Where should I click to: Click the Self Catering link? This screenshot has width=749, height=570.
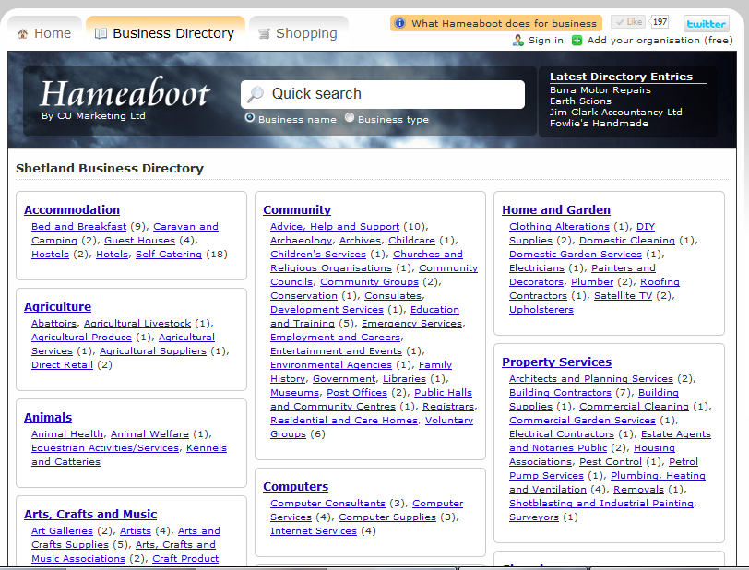point(169,255)
